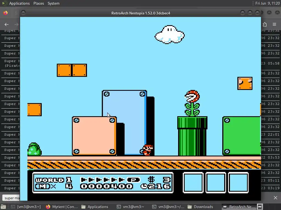Switch to the Myrient Firefox taskbar window
281x210 pixels.
[62, 207]
